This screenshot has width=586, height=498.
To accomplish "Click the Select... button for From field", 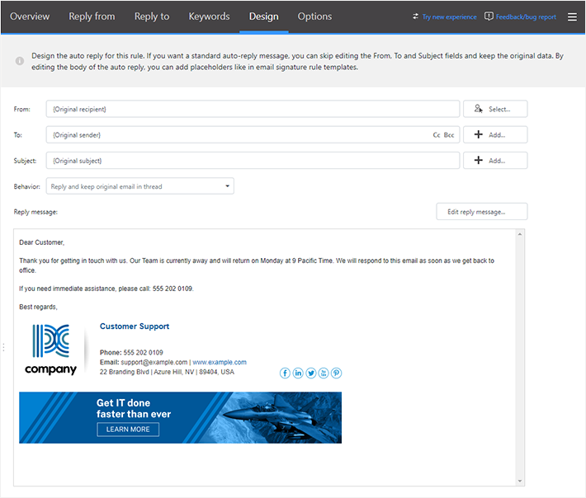I will pyautogui.click(x=495, y=109).
